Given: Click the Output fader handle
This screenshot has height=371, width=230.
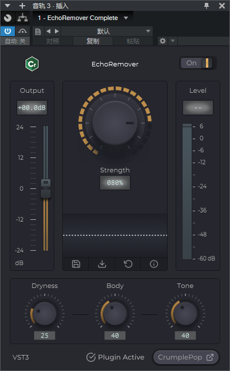Looking at the screenshot, I should [46, 188].
